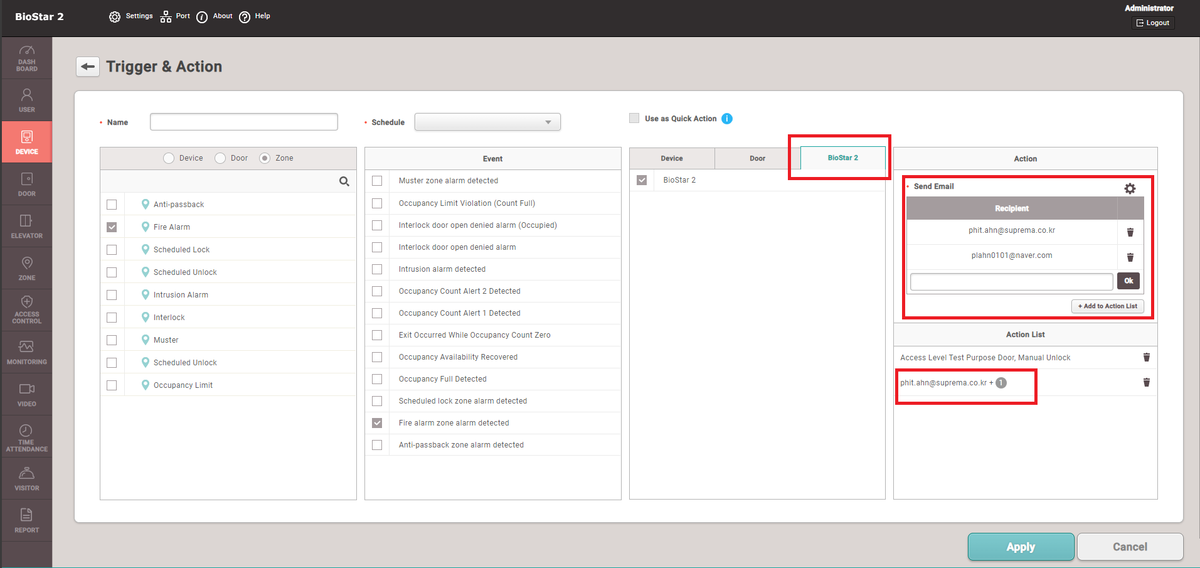The height and width of the screenshot is (568, 1200).
Task: Uncheck the BioStar 2 action target
Action: [x=642, y=180]
